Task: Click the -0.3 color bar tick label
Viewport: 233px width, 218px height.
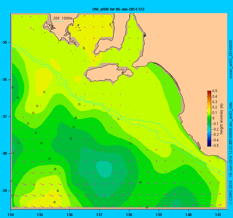Action: pyautogui.click(x=215, y=135)
